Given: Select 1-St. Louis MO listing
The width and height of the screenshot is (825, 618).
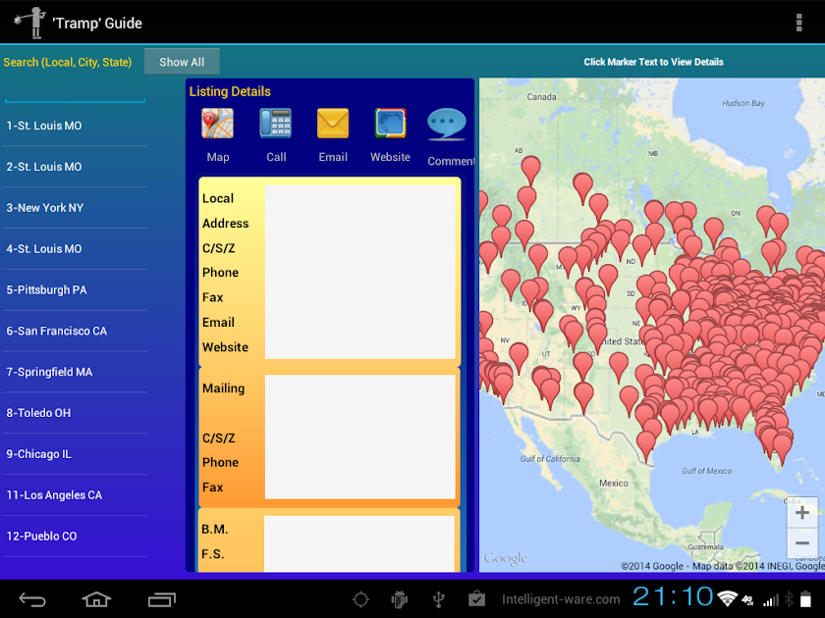Looking at the screenshot, I should click(x=75, y=126).
